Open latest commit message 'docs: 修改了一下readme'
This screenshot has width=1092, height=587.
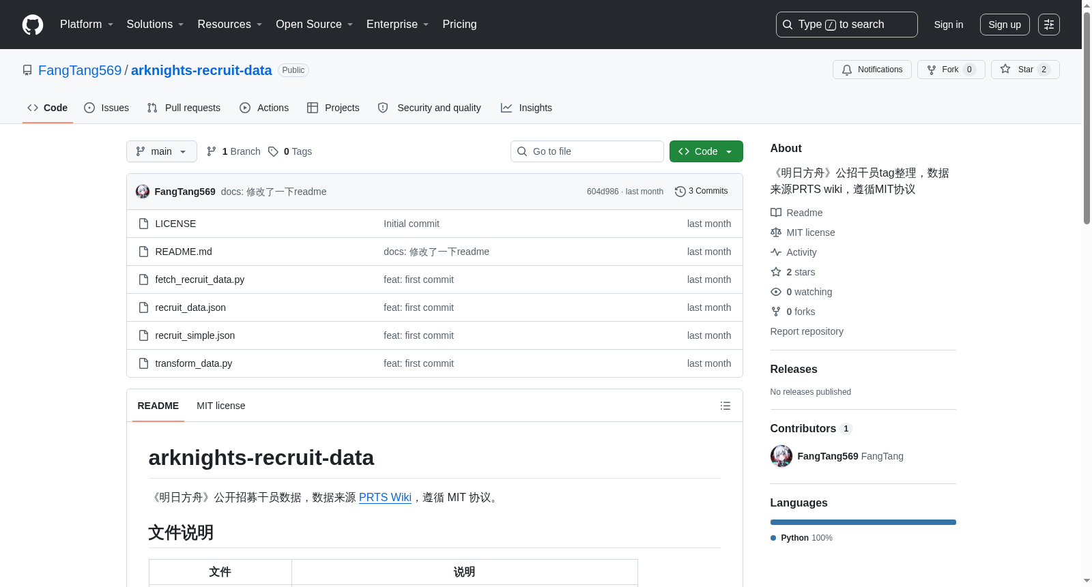click(274, 192)
